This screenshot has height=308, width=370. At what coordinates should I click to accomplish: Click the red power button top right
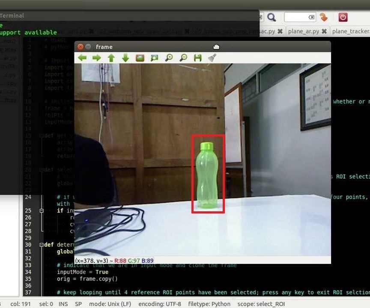tap(343, 17)
